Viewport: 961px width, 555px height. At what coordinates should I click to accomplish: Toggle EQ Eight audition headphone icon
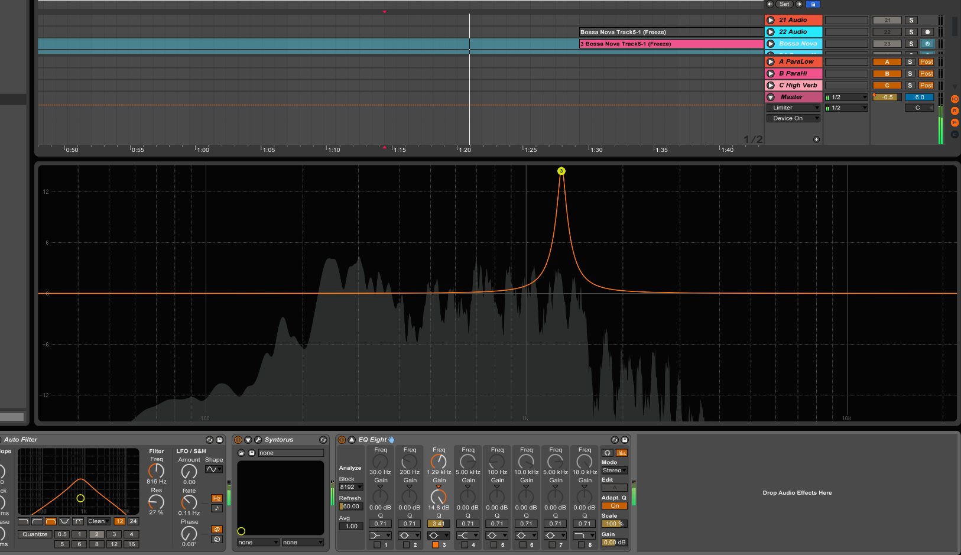tap(607, 453)
